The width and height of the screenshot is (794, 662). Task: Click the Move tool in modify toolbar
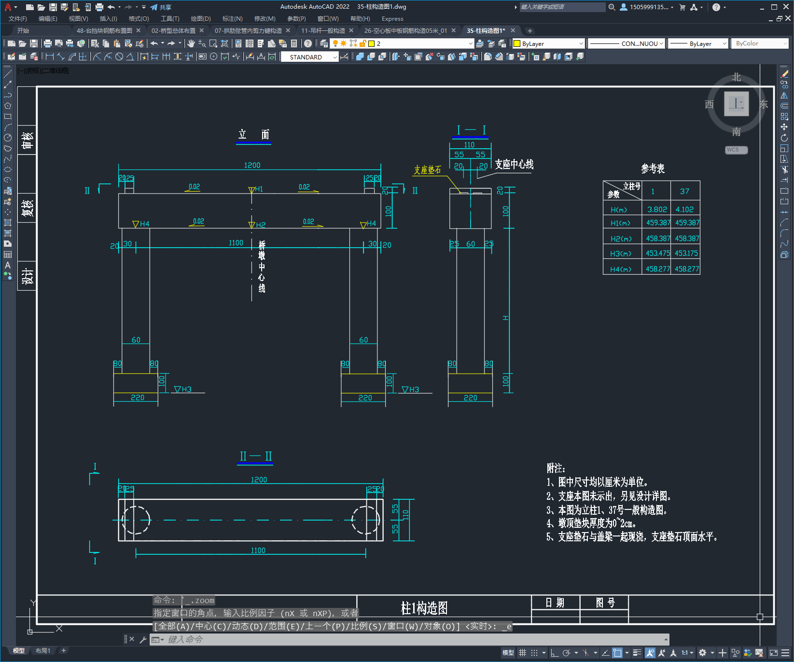coord(784,127)
